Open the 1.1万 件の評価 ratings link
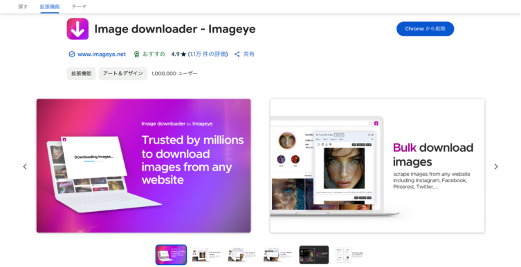 pyautogui.click(x=208, y=54)
